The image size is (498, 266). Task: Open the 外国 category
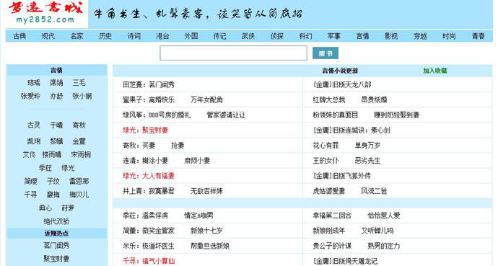[191, 36]
